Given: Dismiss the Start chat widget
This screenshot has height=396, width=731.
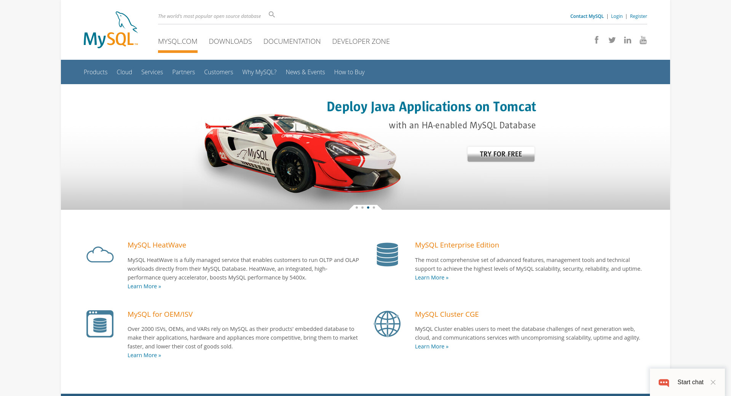Looking at the screenshot, I should 713,382.
